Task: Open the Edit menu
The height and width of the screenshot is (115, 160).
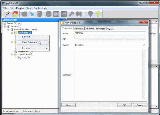Action: [12, 8]
